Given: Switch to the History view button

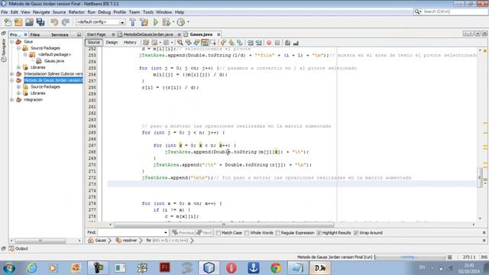Looking at the screenshot, I should click(130, 43).
